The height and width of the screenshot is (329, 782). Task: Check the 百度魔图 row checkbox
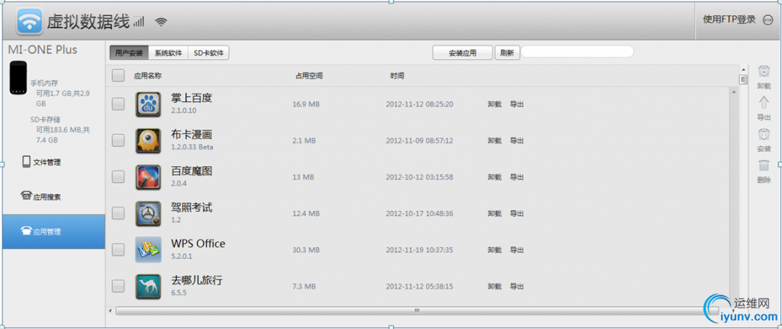118,177
